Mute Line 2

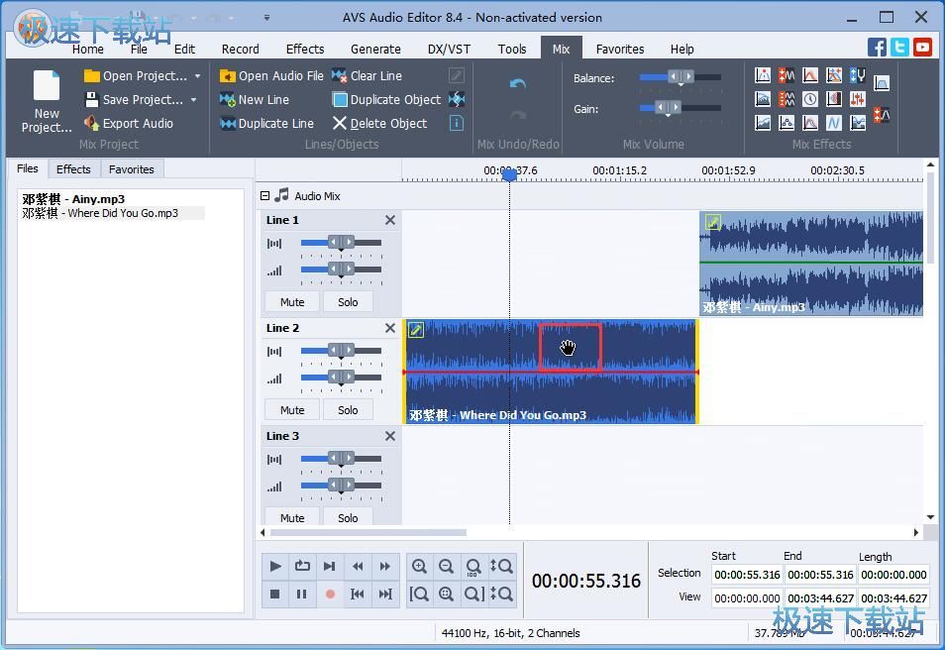click(x=292, y=410)
